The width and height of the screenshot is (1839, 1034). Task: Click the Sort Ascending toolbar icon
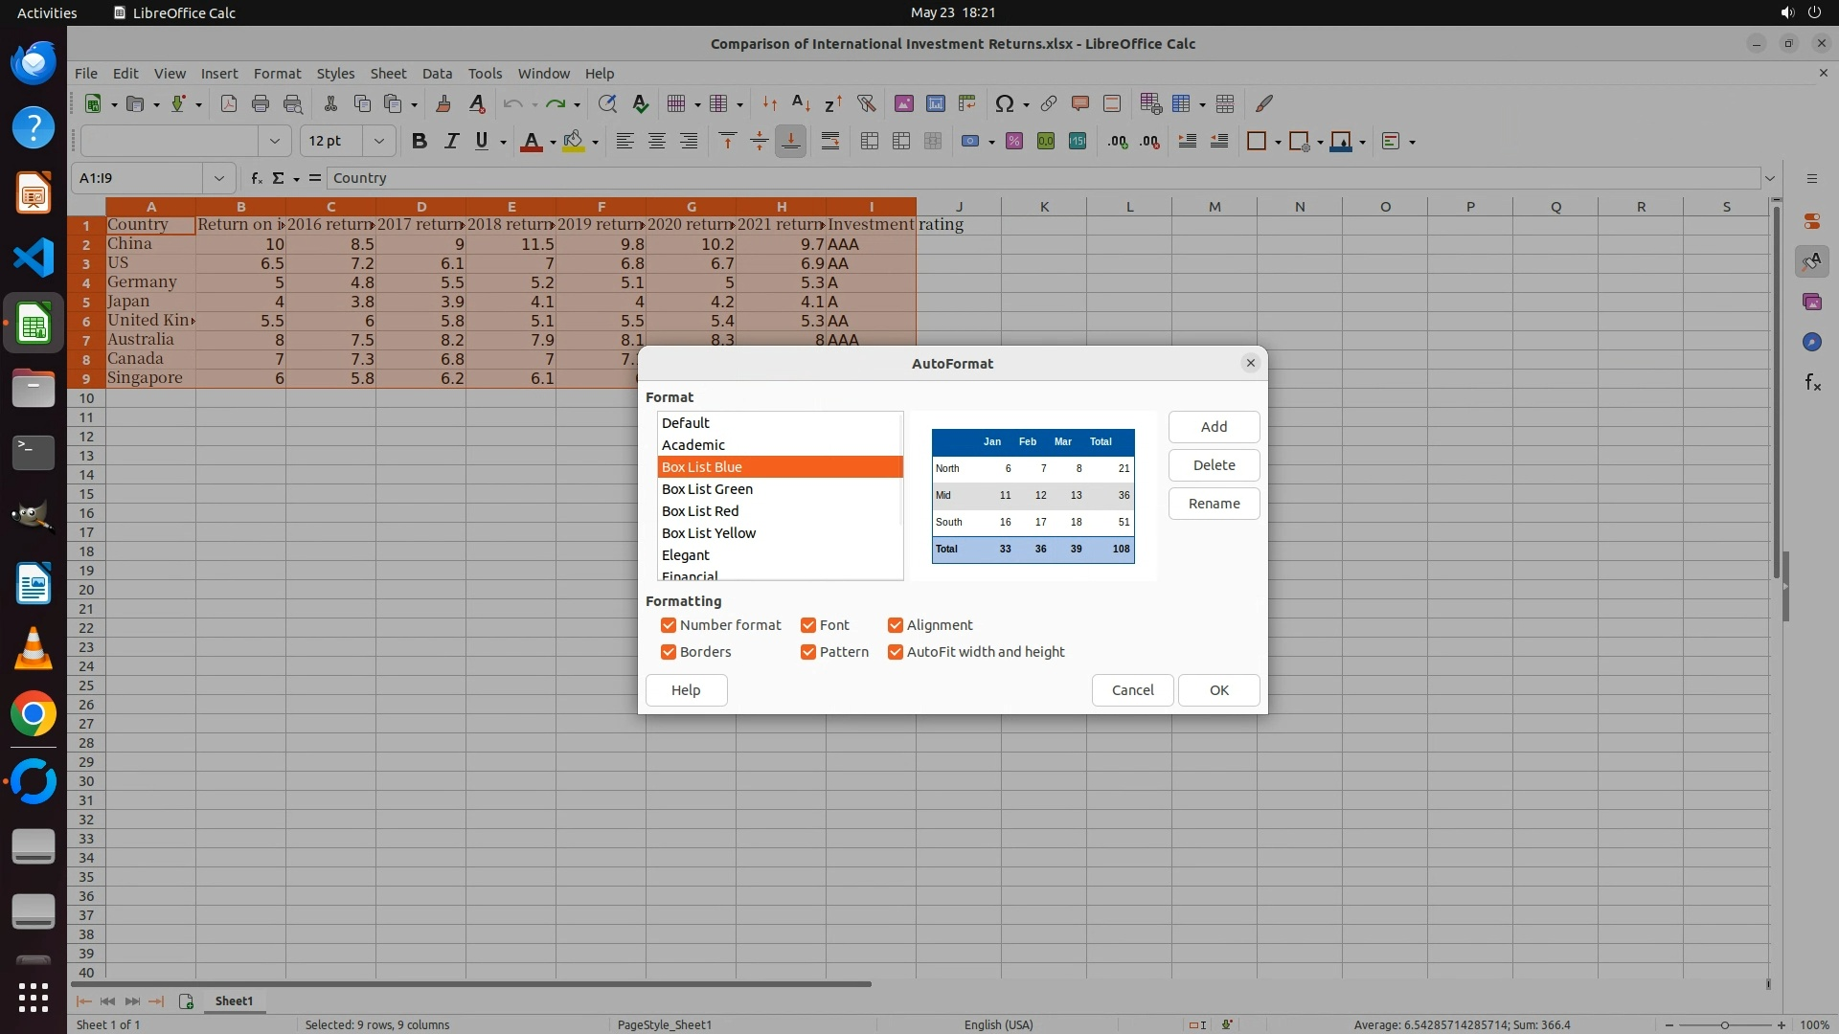[801, 103]
